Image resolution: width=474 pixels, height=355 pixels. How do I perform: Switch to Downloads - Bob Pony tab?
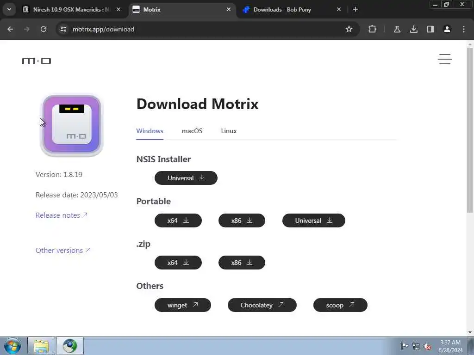coord(292,10)
